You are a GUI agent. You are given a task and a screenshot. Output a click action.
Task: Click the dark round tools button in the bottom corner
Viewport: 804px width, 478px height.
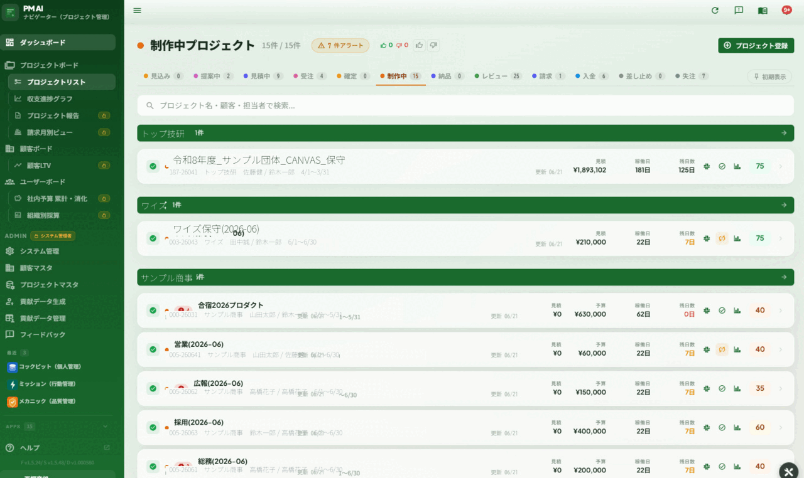(790, 472)
